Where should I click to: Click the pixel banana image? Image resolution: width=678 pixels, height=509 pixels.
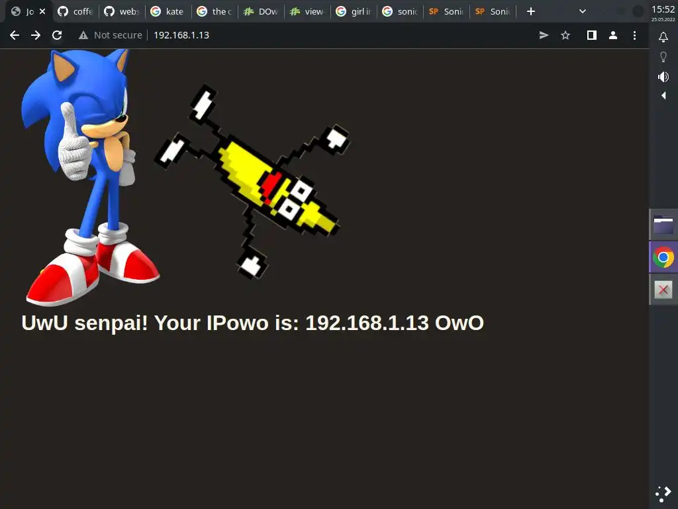tap(252, 182)
